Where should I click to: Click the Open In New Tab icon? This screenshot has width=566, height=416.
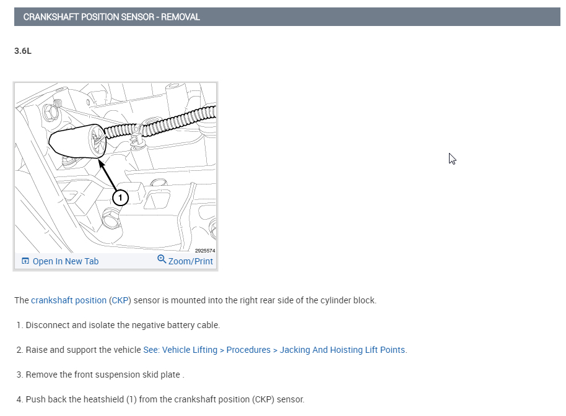[25, 261]
